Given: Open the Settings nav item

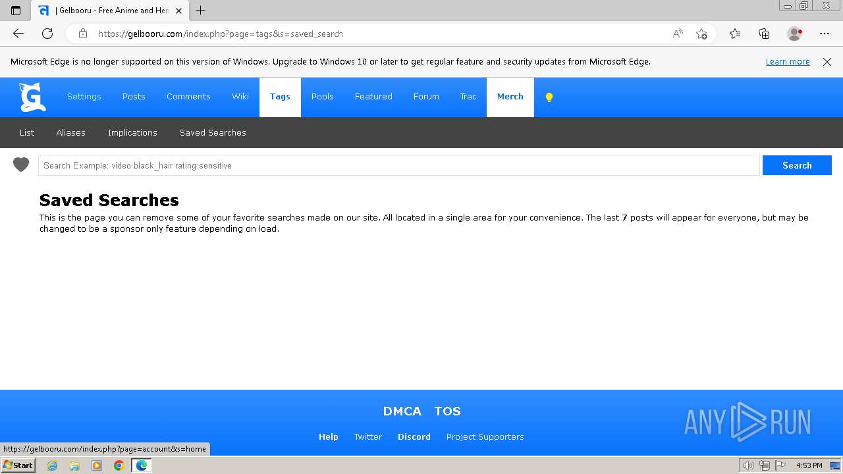Looking at the screenshot, I should [84, 97].
